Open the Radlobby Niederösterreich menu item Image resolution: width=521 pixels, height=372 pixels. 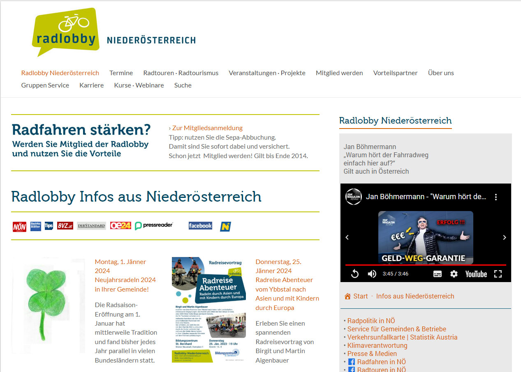coord(60,73)
